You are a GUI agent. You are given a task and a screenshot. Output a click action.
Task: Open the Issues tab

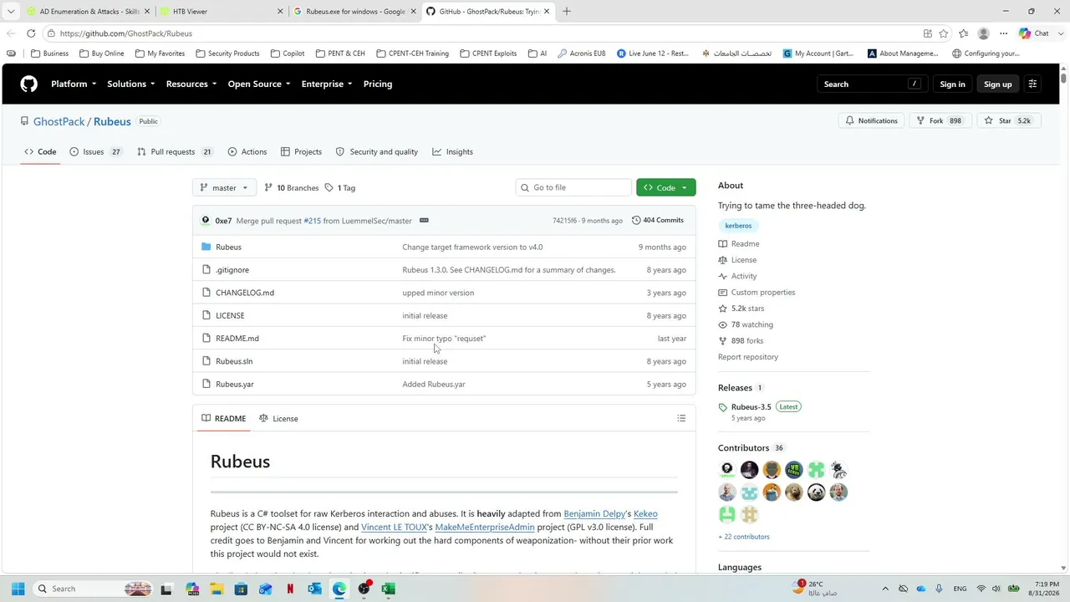[x=96, y=152]
